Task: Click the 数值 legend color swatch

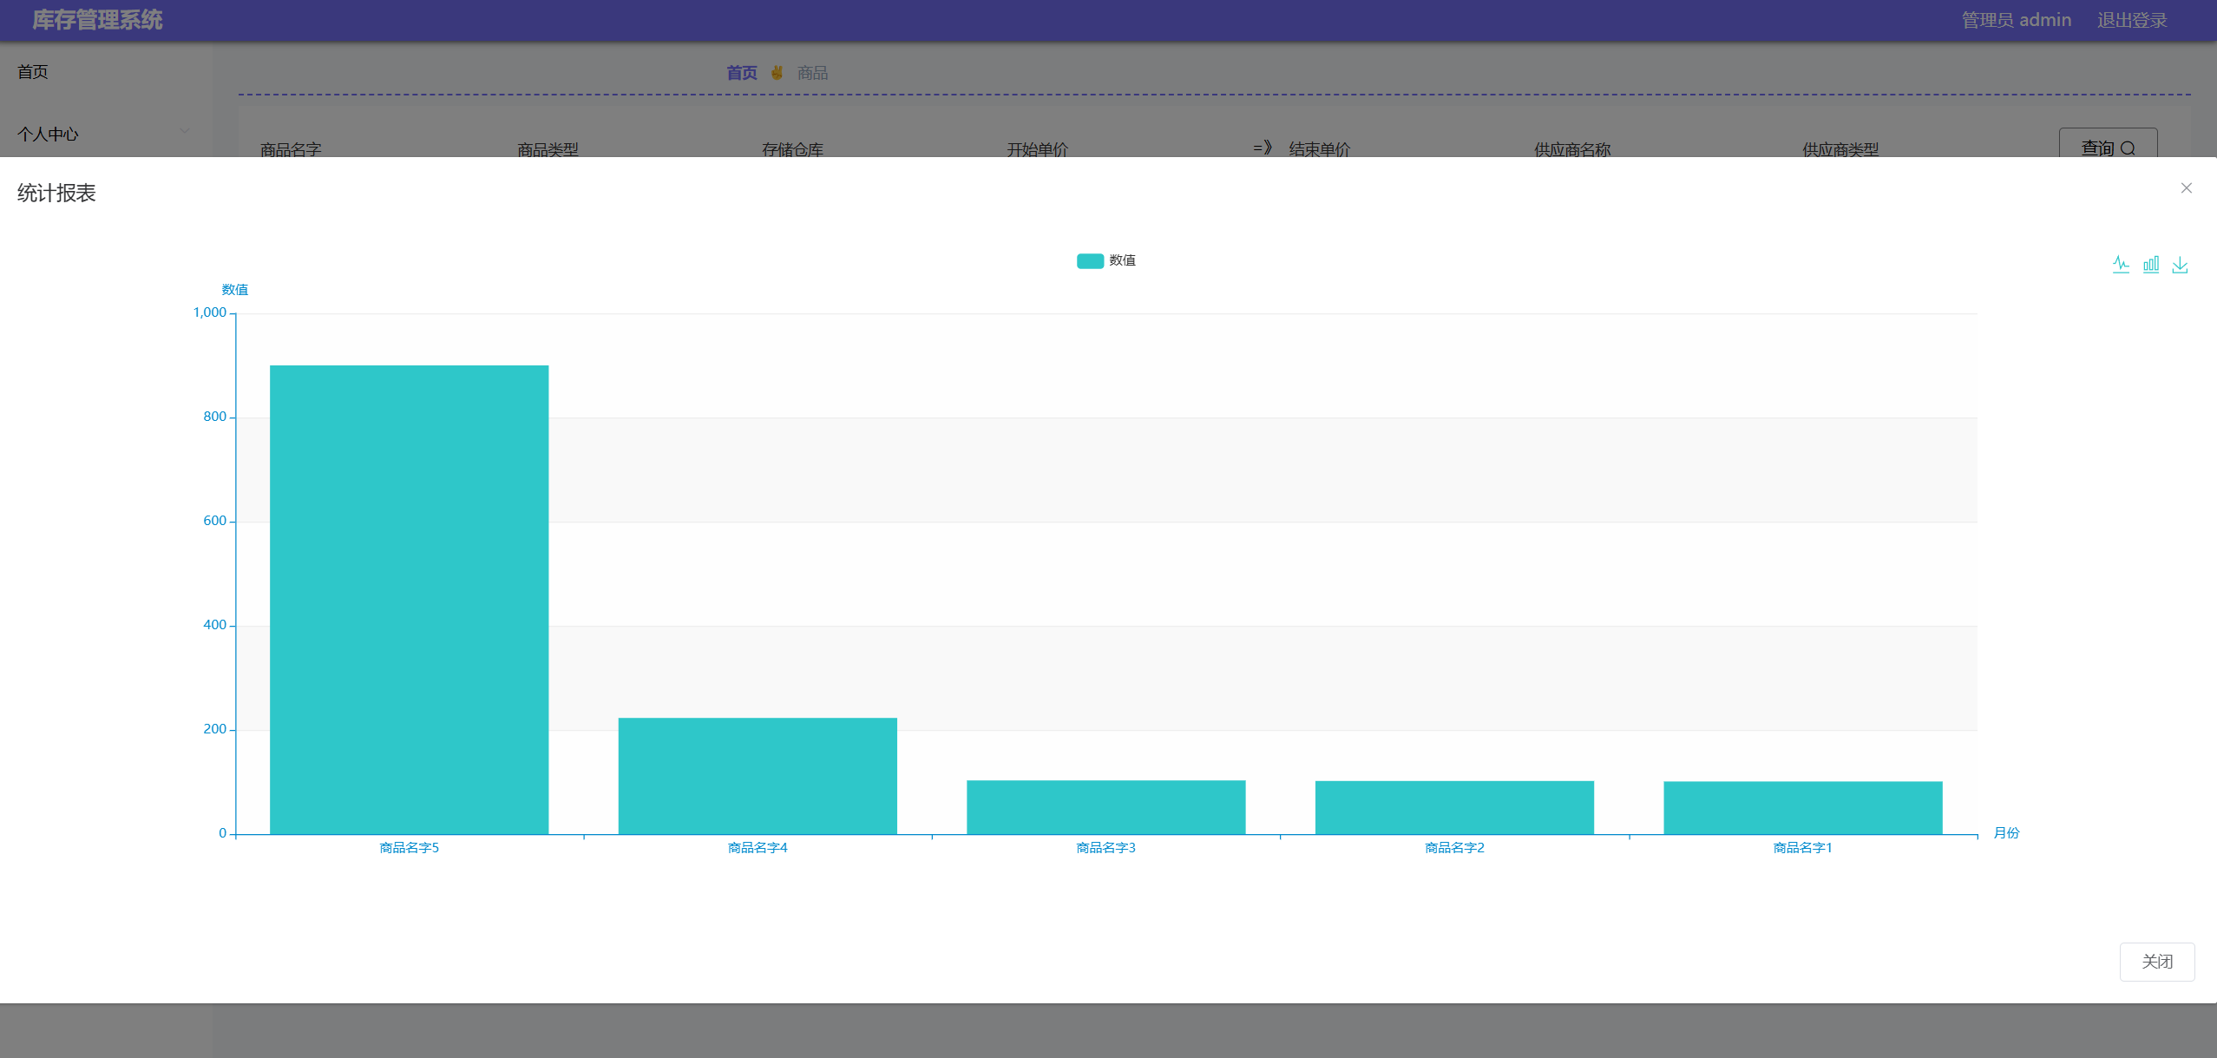Action: coord(1090,260)
